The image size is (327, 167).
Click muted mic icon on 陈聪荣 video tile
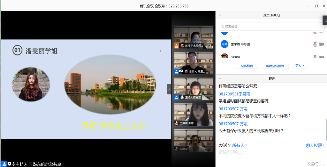pyautogui.click(x=177, y=149)
